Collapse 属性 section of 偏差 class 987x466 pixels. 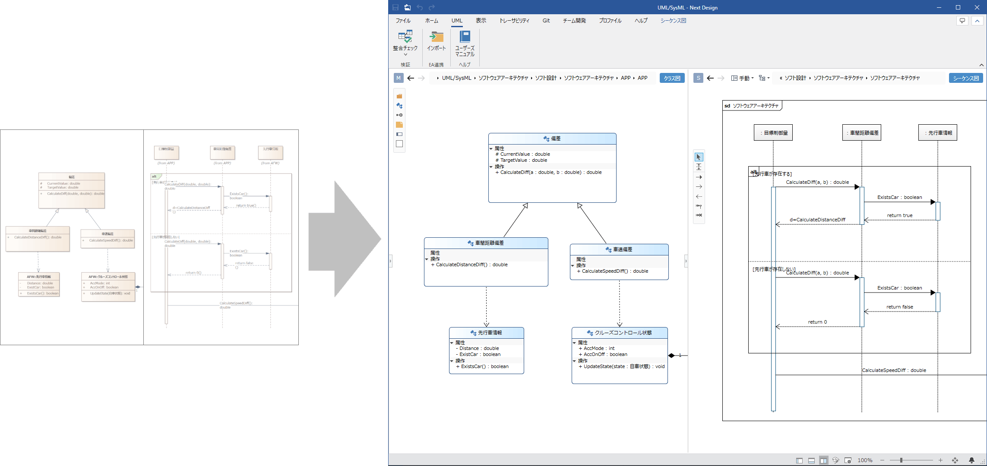point(491,148)
